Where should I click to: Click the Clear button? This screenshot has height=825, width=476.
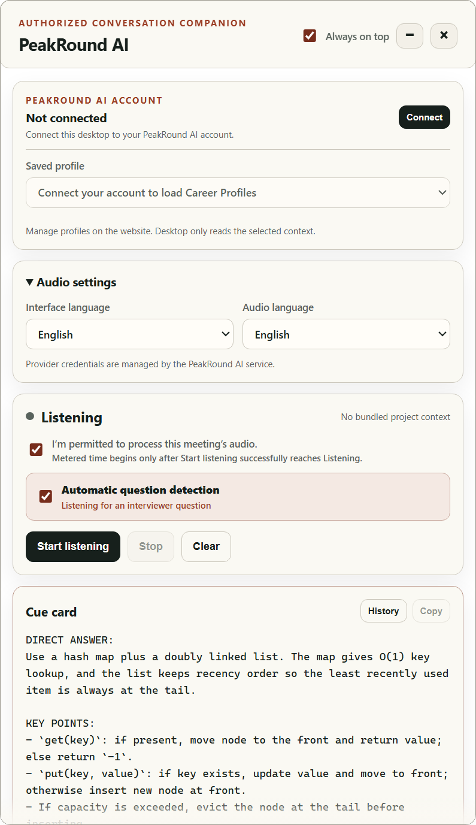click(206, 546)
